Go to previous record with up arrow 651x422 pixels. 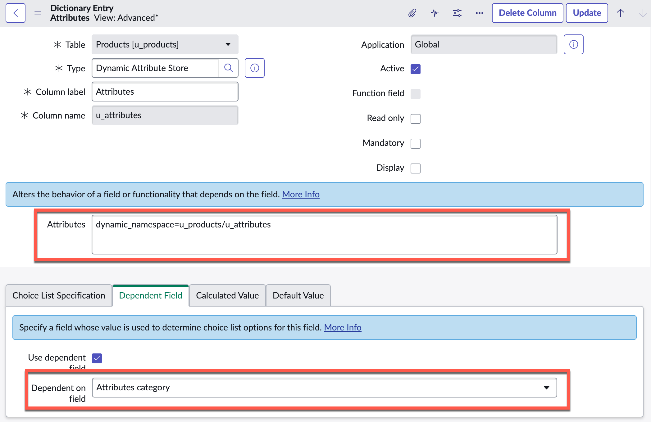tap(621, 13)
